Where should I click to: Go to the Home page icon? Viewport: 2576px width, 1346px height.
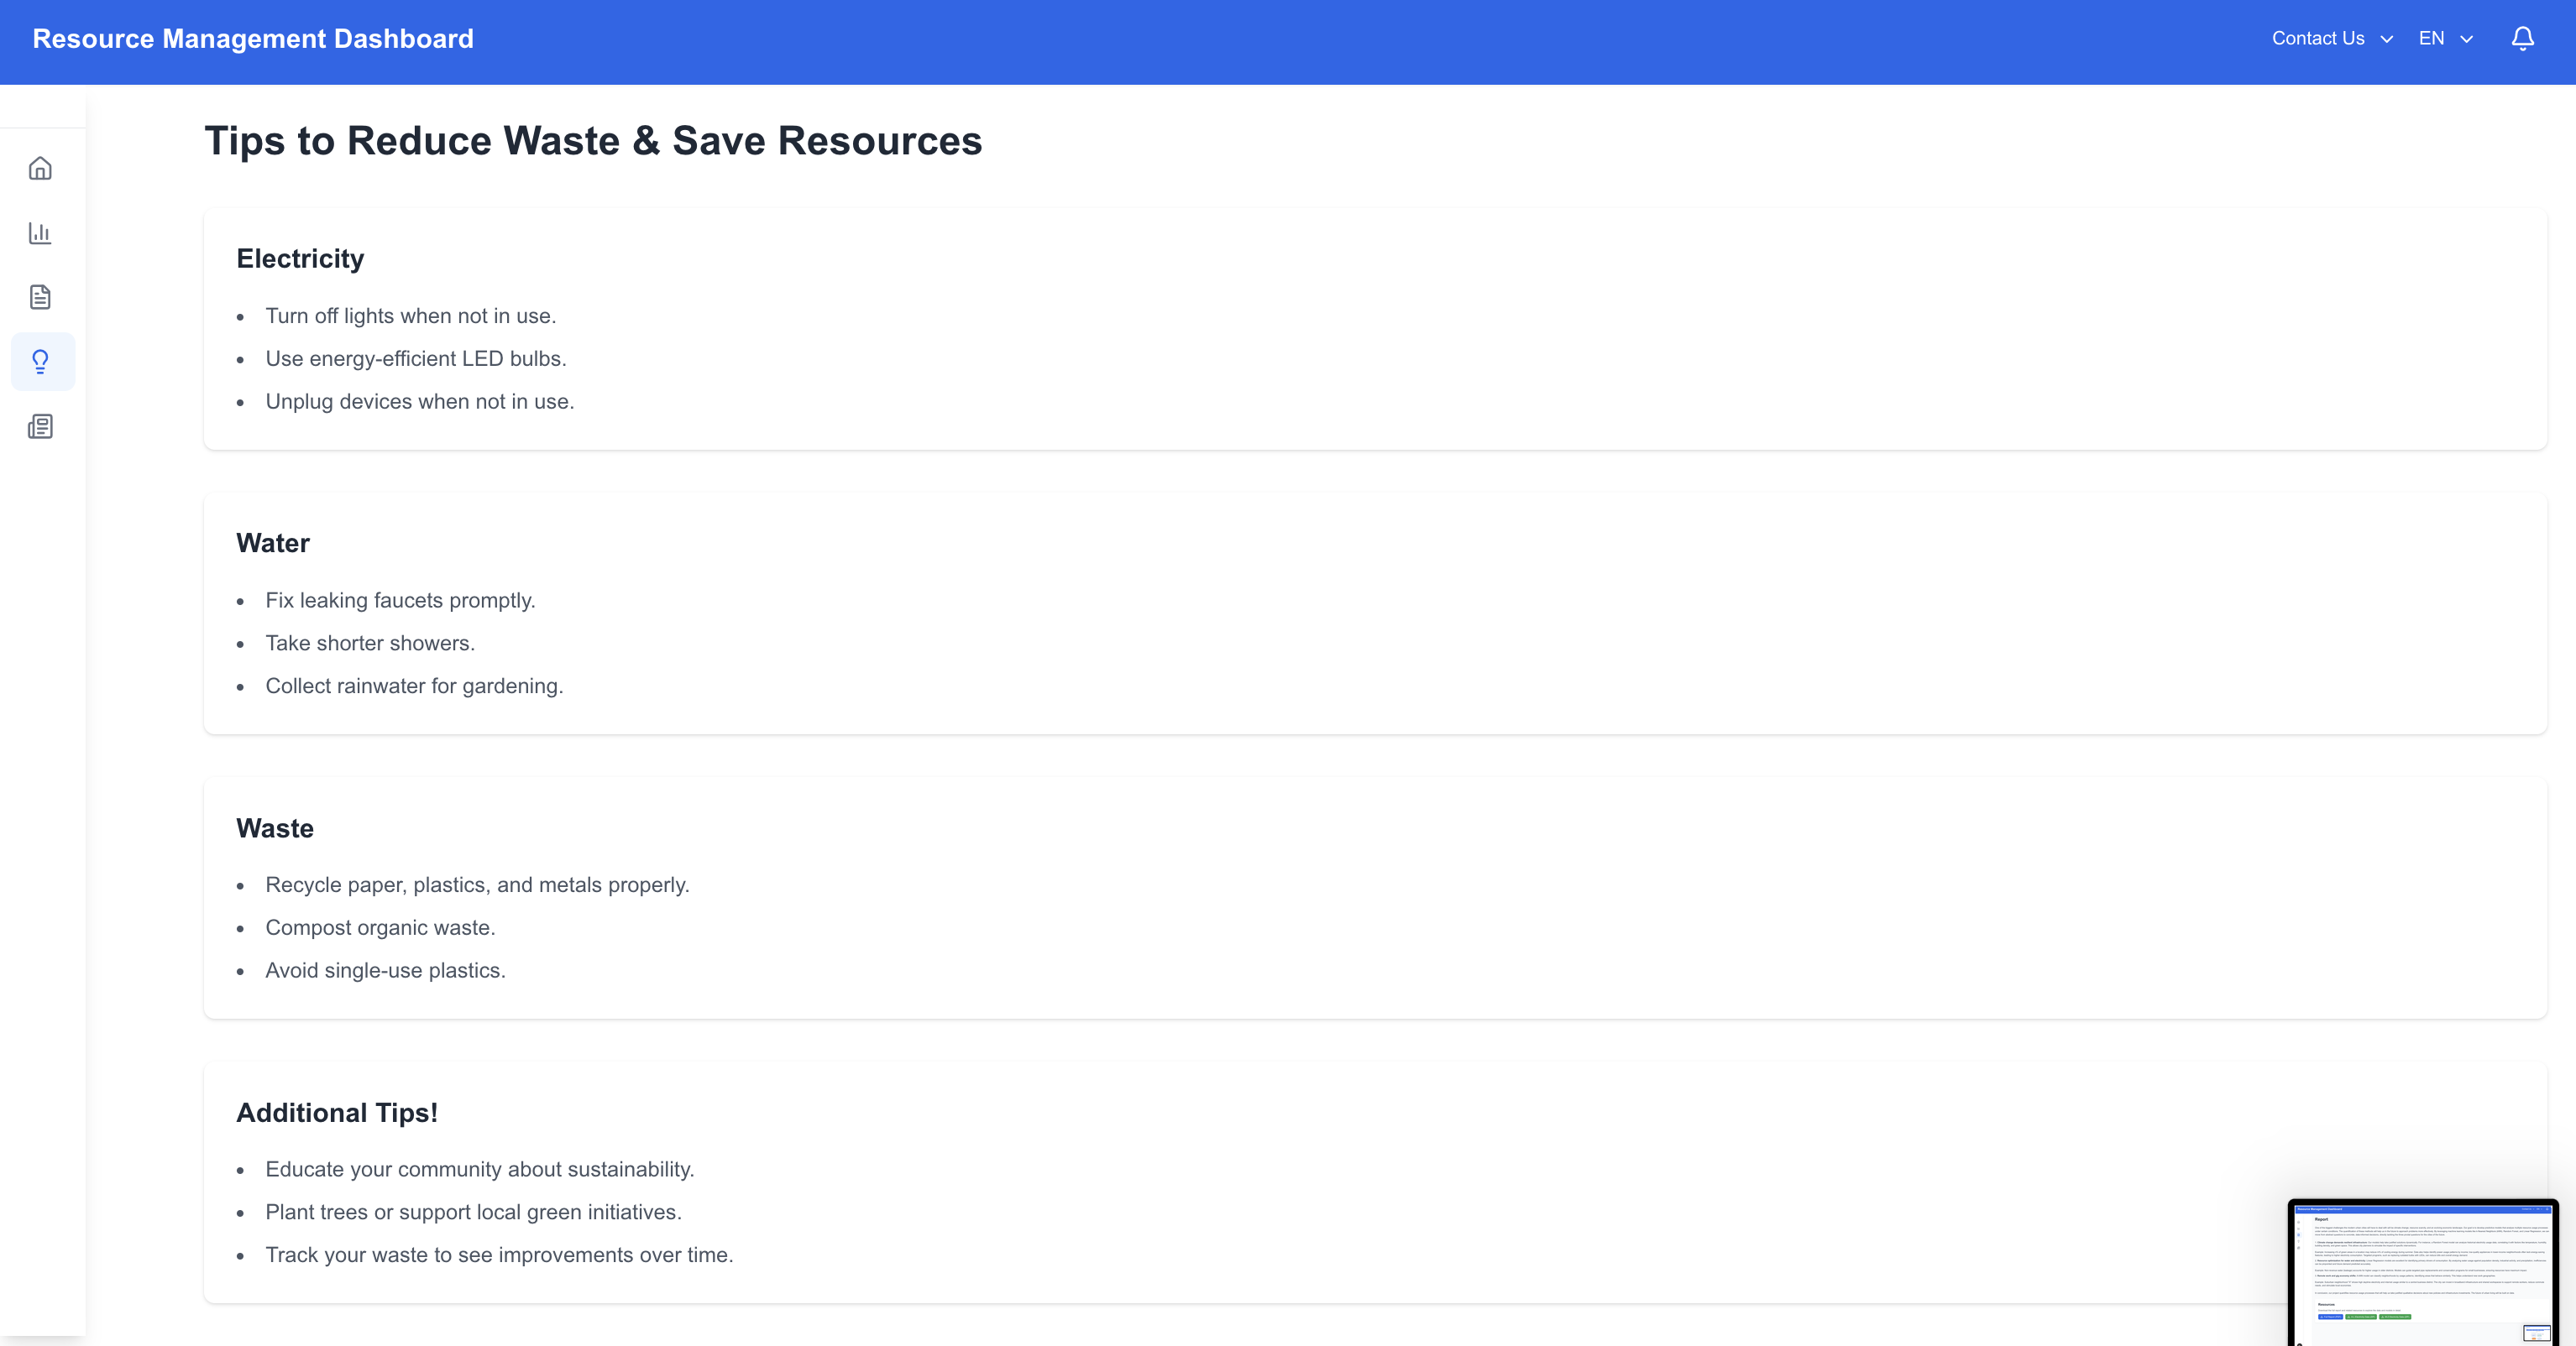(x=40, y=168)
